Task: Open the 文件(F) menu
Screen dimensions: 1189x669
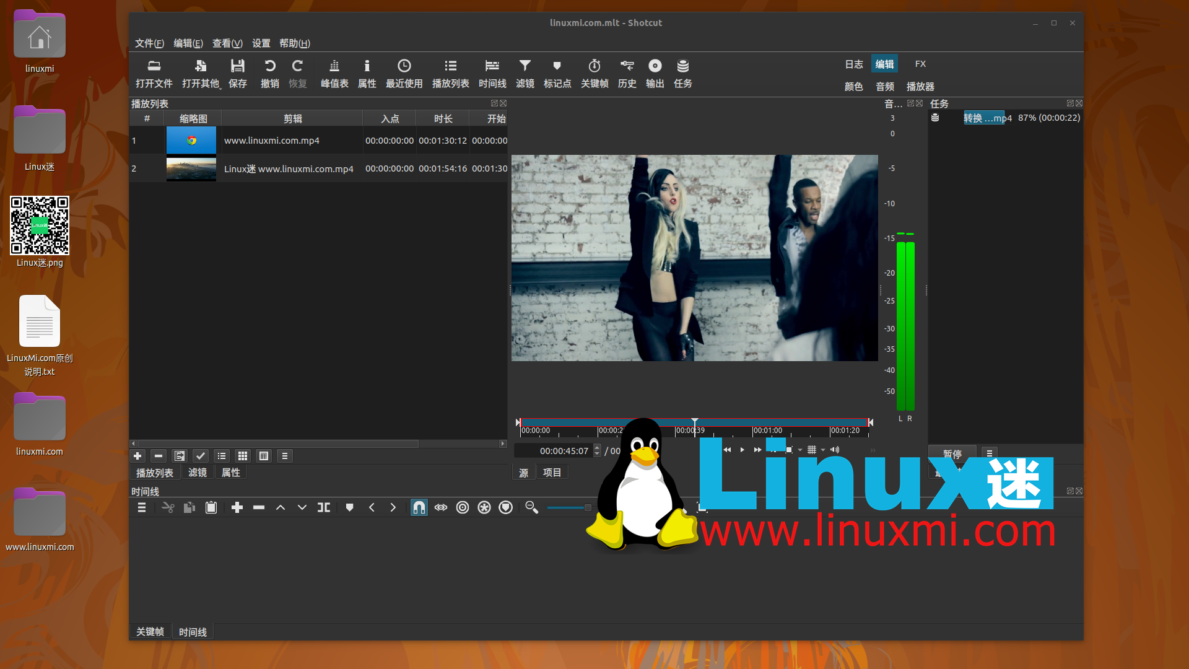Action: pos(149,43)
